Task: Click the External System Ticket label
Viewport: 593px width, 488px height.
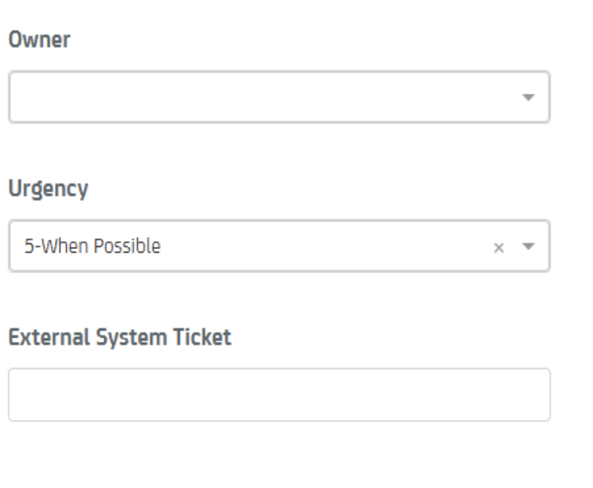Action: pos(120,338)
